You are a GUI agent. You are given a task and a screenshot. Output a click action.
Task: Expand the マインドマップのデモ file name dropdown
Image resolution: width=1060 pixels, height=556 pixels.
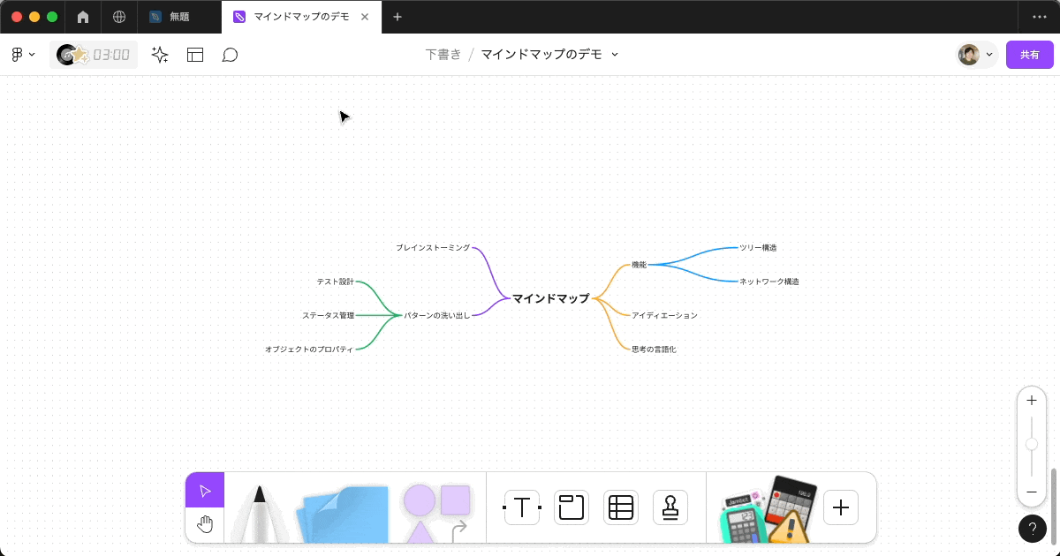coord(615,54)
